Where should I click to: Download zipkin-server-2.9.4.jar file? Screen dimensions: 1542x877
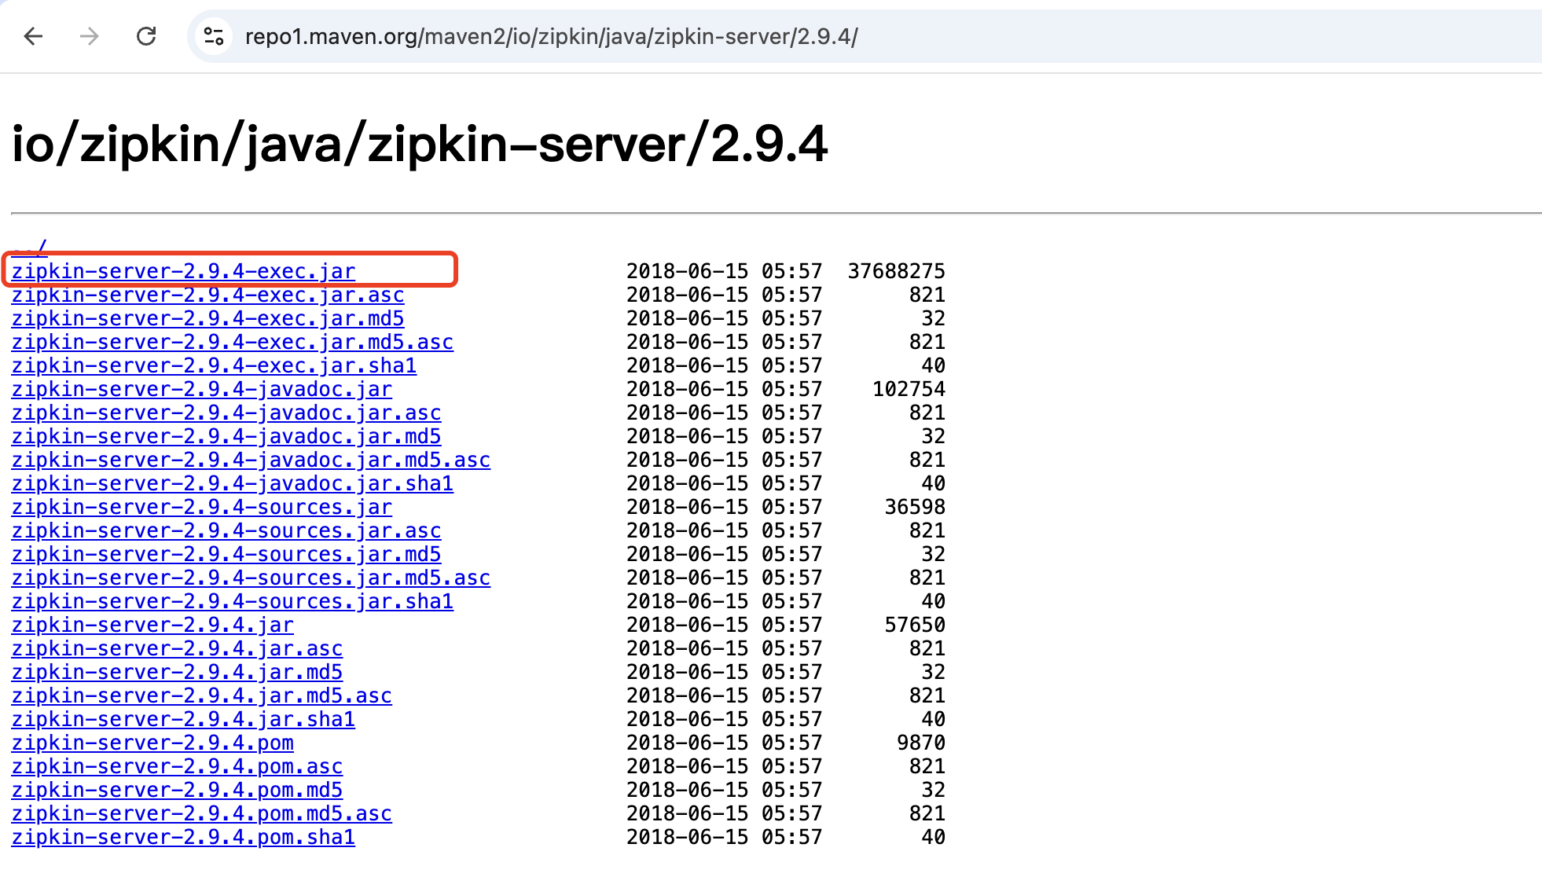point(152,625)
